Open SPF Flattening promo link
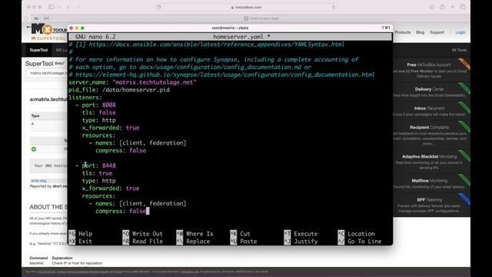 [429, 200]
